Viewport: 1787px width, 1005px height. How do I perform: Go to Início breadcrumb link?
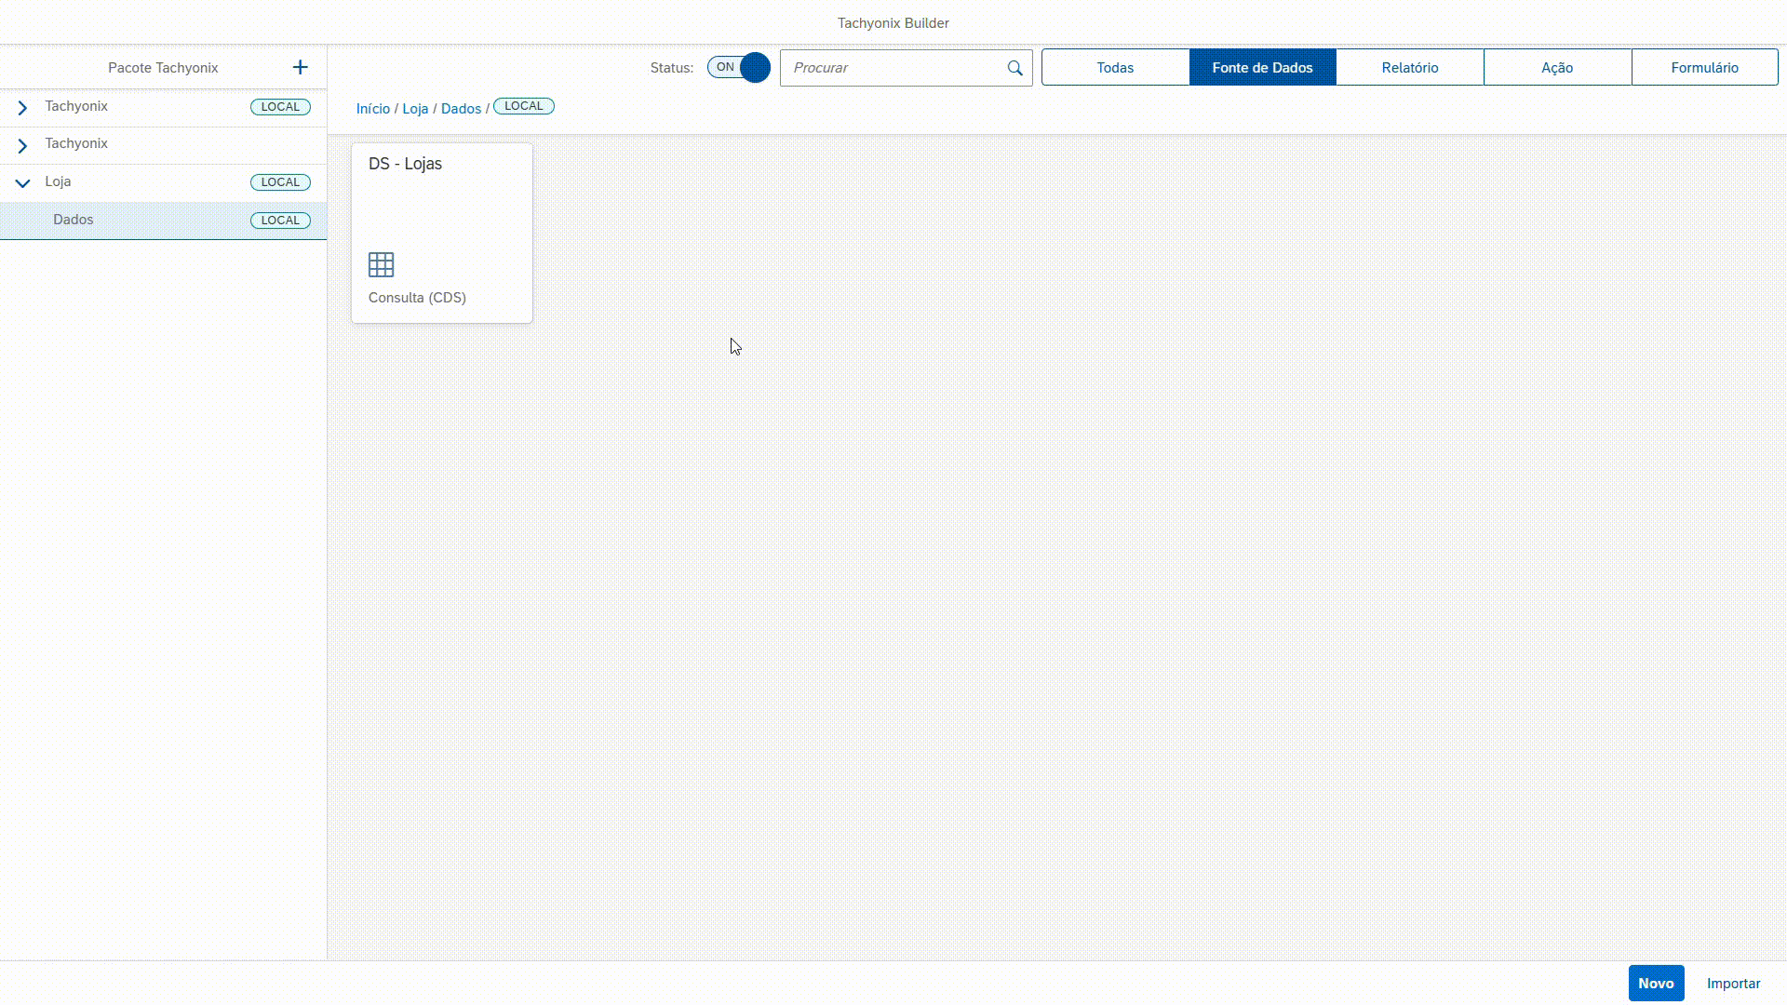tap(372, 109)
